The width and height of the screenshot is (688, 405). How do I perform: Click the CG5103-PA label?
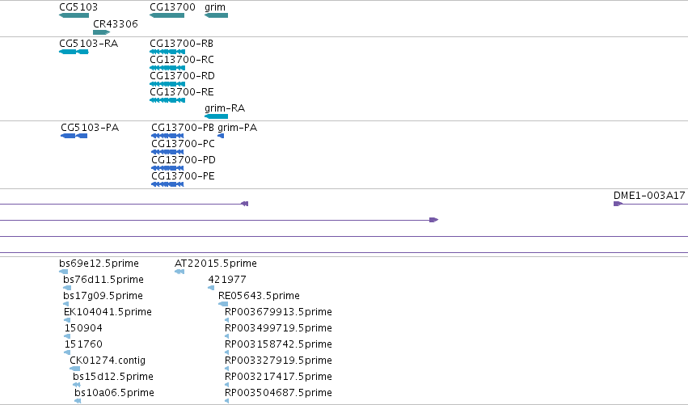click(90, 128)
